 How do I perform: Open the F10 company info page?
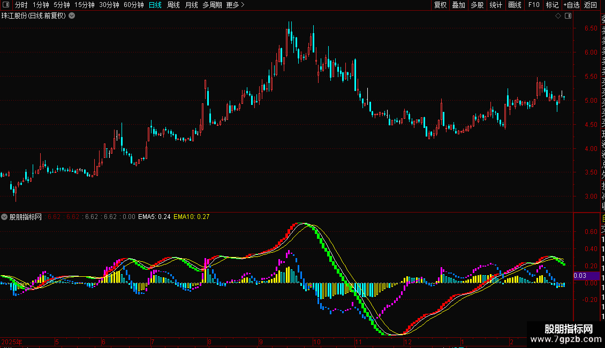tap(534, 5)
